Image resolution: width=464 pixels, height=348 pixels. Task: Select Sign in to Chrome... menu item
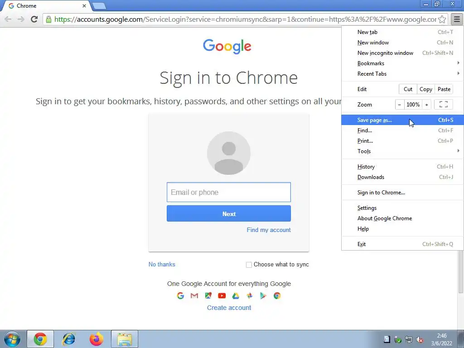tap(402, 192)
